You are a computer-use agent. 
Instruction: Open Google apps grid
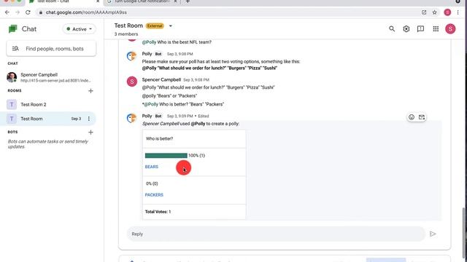click(x=436, y=29)
